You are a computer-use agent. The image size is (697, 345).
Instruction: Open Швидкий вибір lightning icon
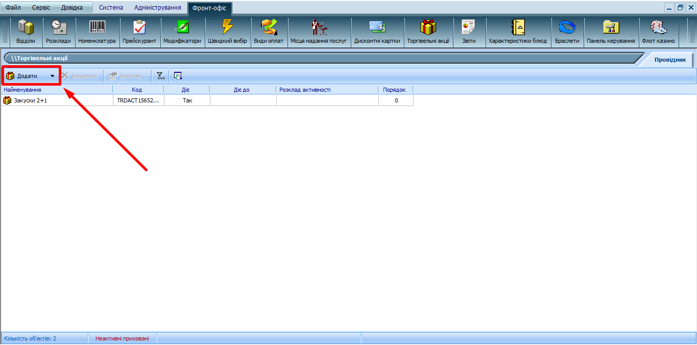[x=227, y=32]
